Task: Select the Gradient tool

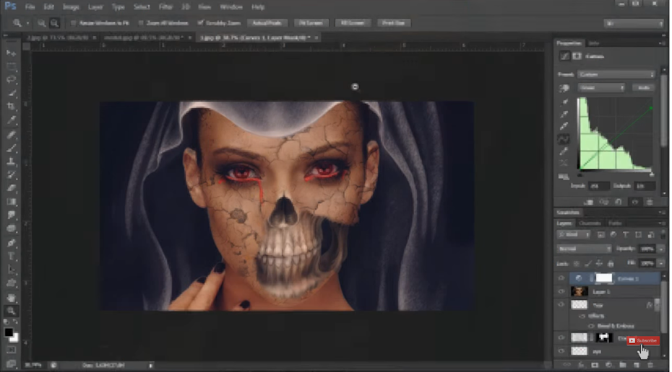Action: pyautogui.click(x=11, y=202)
